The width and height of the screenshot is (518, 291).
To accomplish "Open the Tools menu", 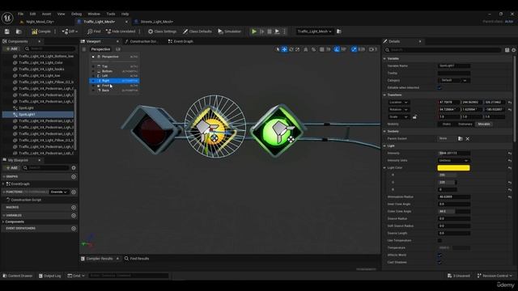I will point(111,14).
